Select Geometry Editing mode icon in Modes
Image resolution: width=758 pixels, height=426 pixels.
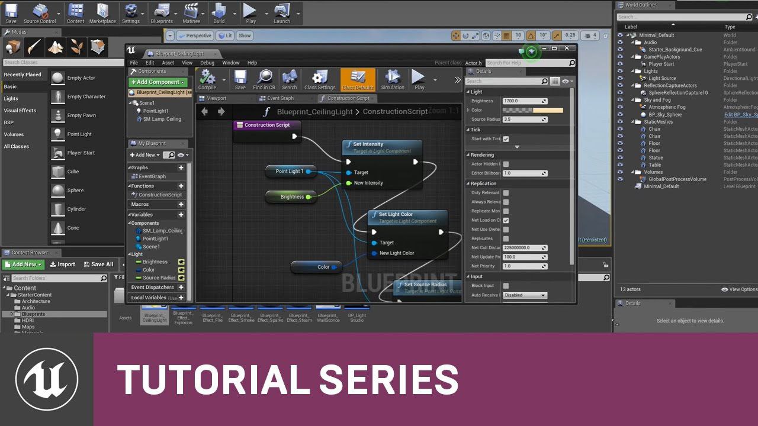[x=98, y=47]
